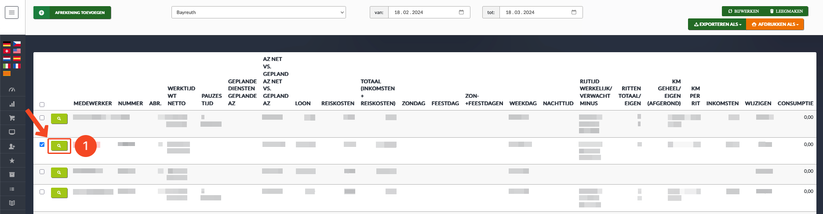Uncheck the checked second row checkbox
The height and width of the screenshot is (214, 823).
pos(42,144)
